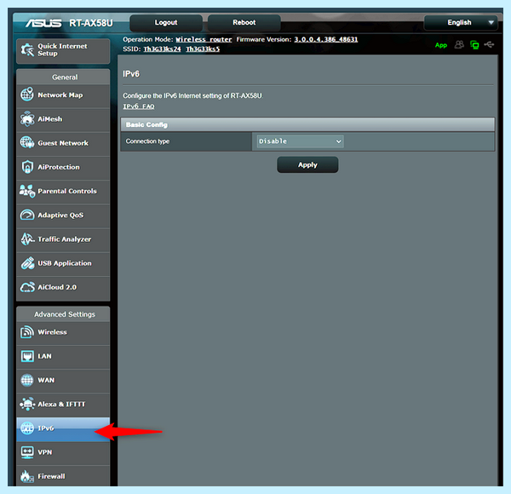Go to WAN settings
Viewport: 511px width, 494px height.
[x=63, y=380]
